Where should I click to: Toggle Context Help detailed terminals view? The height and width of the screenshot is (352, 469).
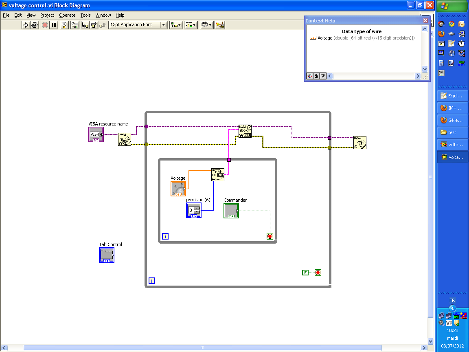tap(310, 76)
